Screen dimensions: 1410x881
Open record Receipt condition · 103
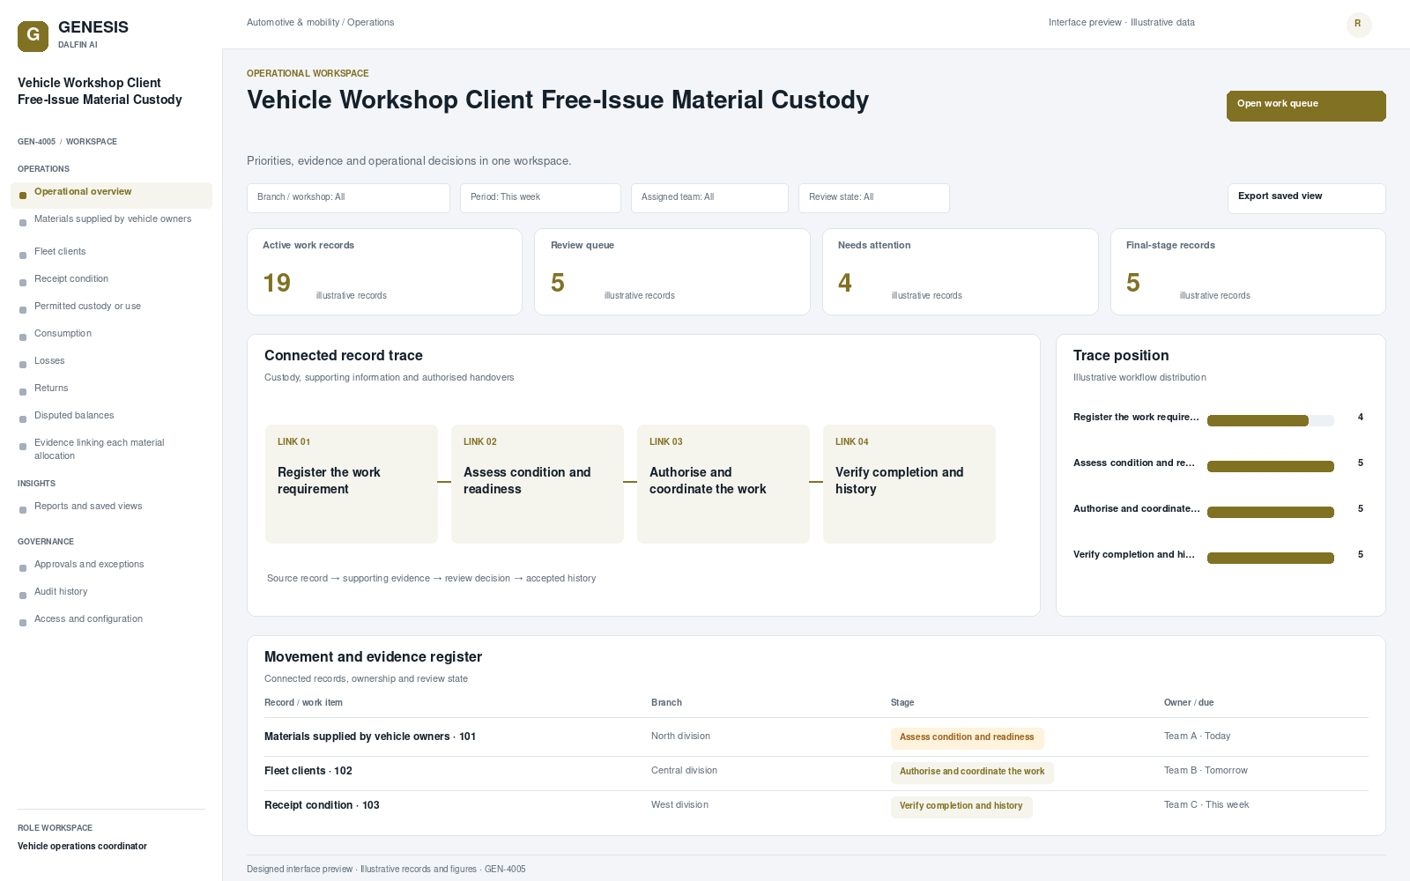click(322, 806)
